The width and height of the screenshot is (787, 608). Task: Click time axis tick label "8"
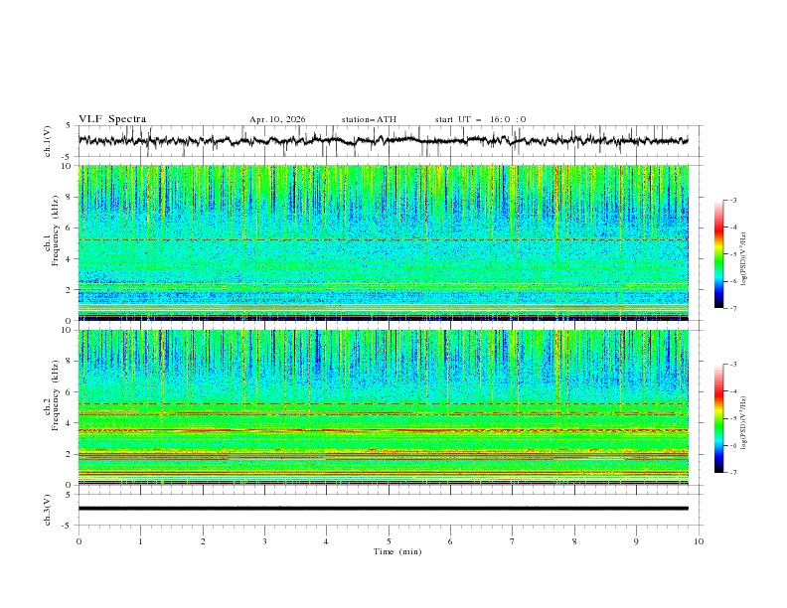coord(574,541)
